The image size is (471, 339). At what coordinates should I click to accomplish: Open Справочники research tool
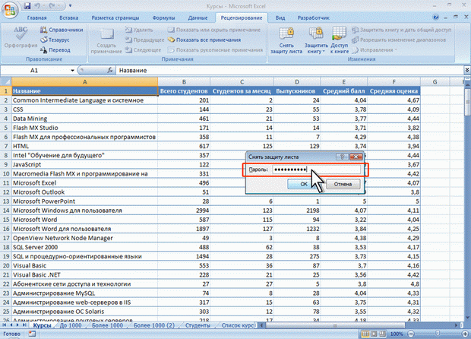click(x=62, y=30)
